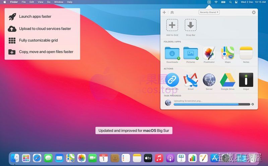This screenshot has width=268, height=166.
Task: Click the date and time in the menu bar
Action: point(253,2)
